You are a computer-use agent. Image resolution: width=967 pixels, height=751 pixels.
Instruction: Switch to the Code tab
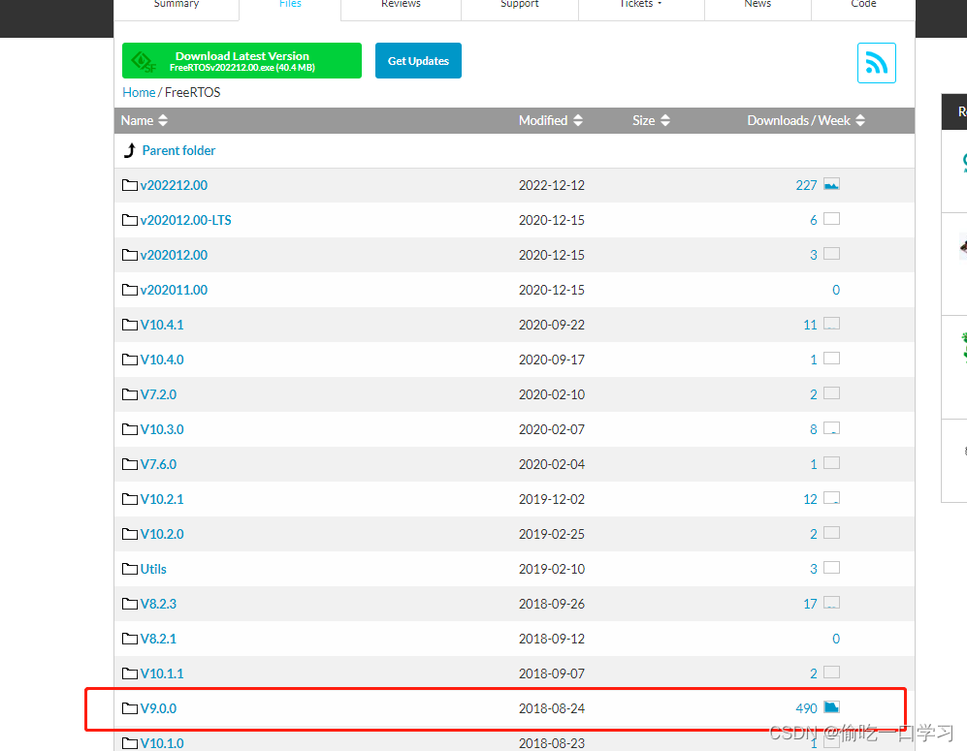pos(863,4)
